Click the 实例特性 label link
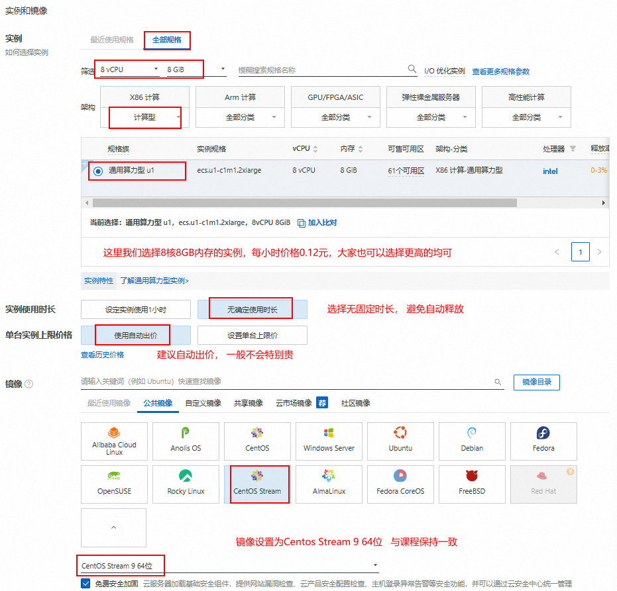The width and height of the screenshot is (617, 591). (x=99, y=281)
